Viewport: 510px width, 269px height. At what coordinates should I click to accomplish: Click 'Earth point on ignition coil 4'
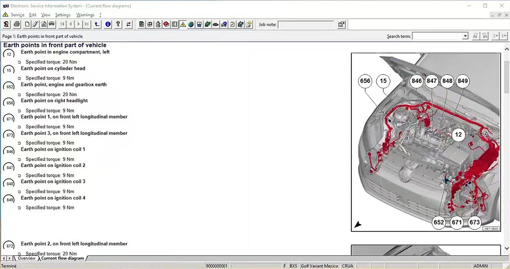53,198
